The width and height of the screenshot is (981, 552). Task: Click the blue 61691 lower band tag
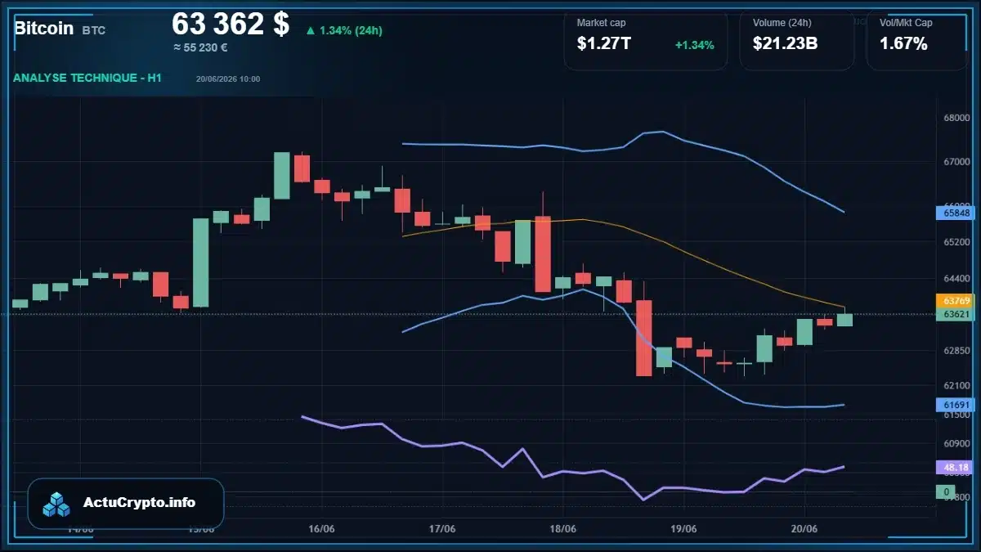point(955,405)
